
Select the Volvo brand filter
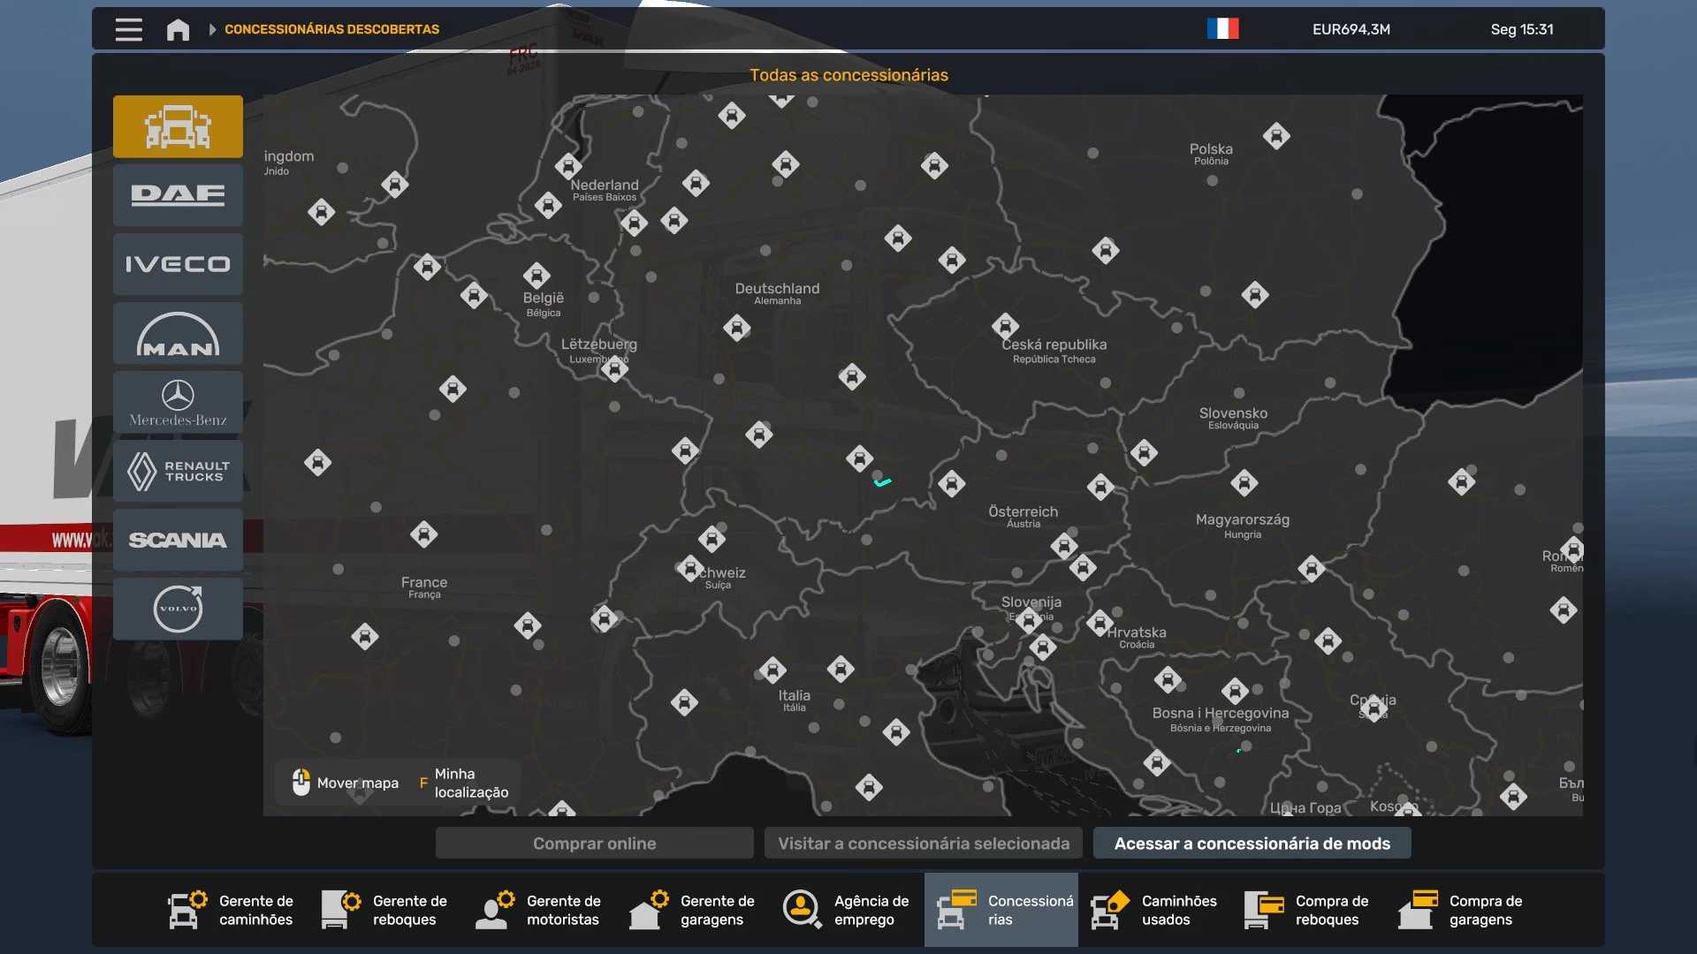[x=178, y=609]
